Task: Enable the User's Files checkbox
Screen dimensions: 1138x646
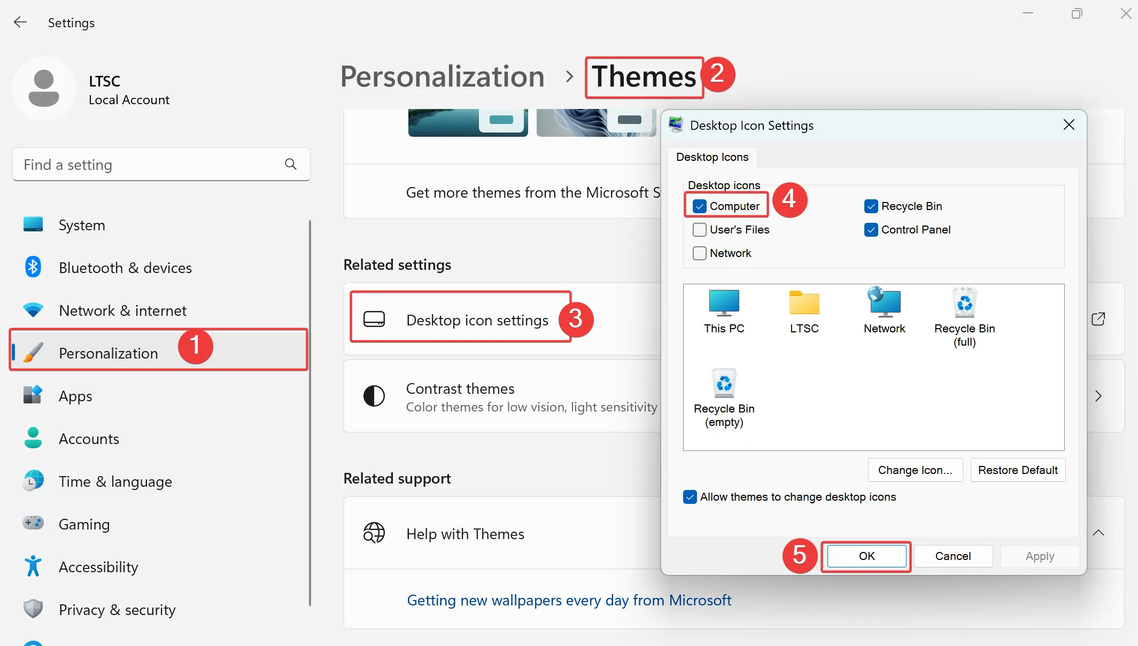Action: 699,230
